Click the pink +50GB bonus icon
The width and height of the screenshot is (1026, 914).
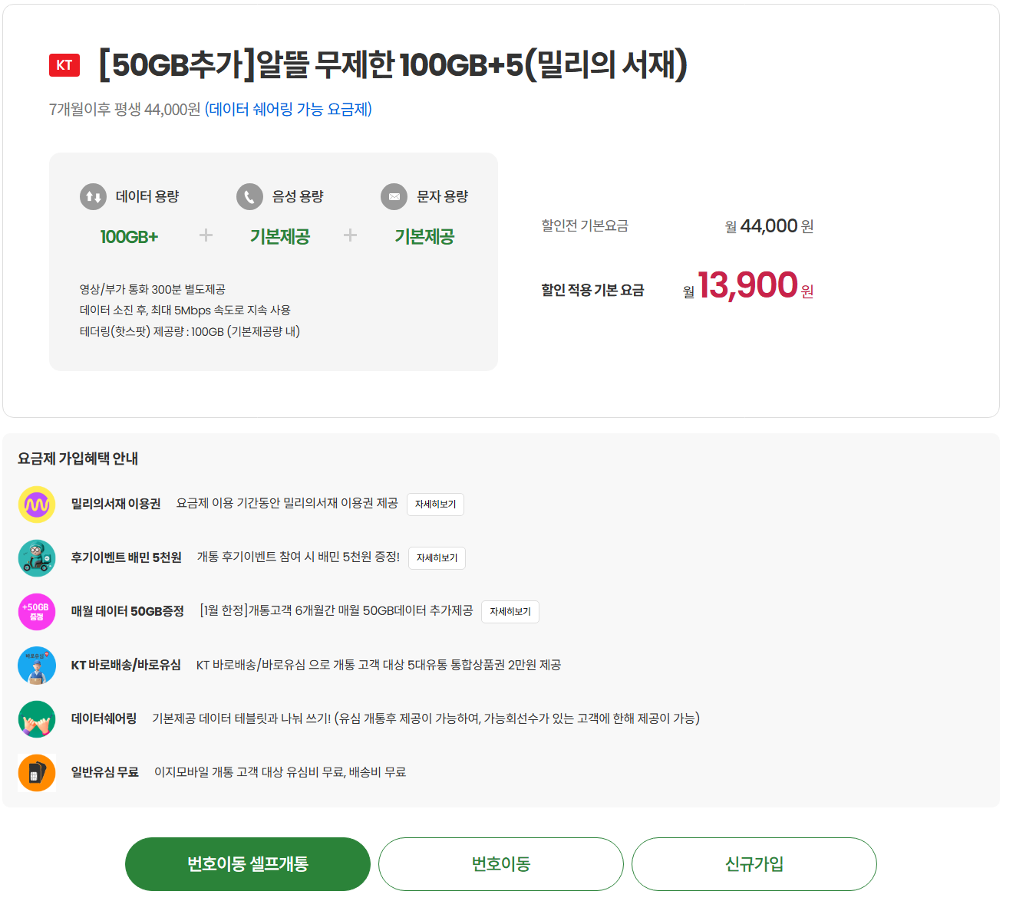(37, 612)
